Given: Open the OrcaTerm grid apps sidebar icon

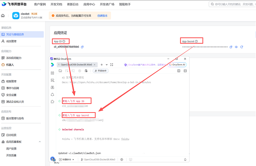Looking at the screenshot, I should point(52,73).
